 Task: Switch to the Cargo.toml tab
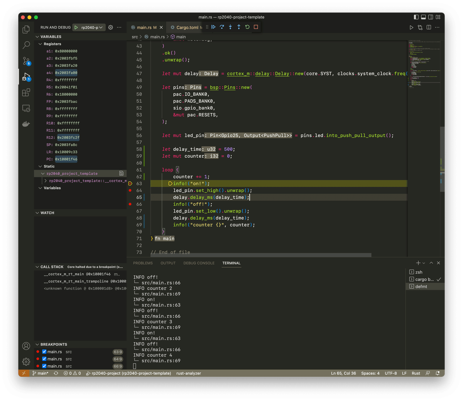click(188, 27)
